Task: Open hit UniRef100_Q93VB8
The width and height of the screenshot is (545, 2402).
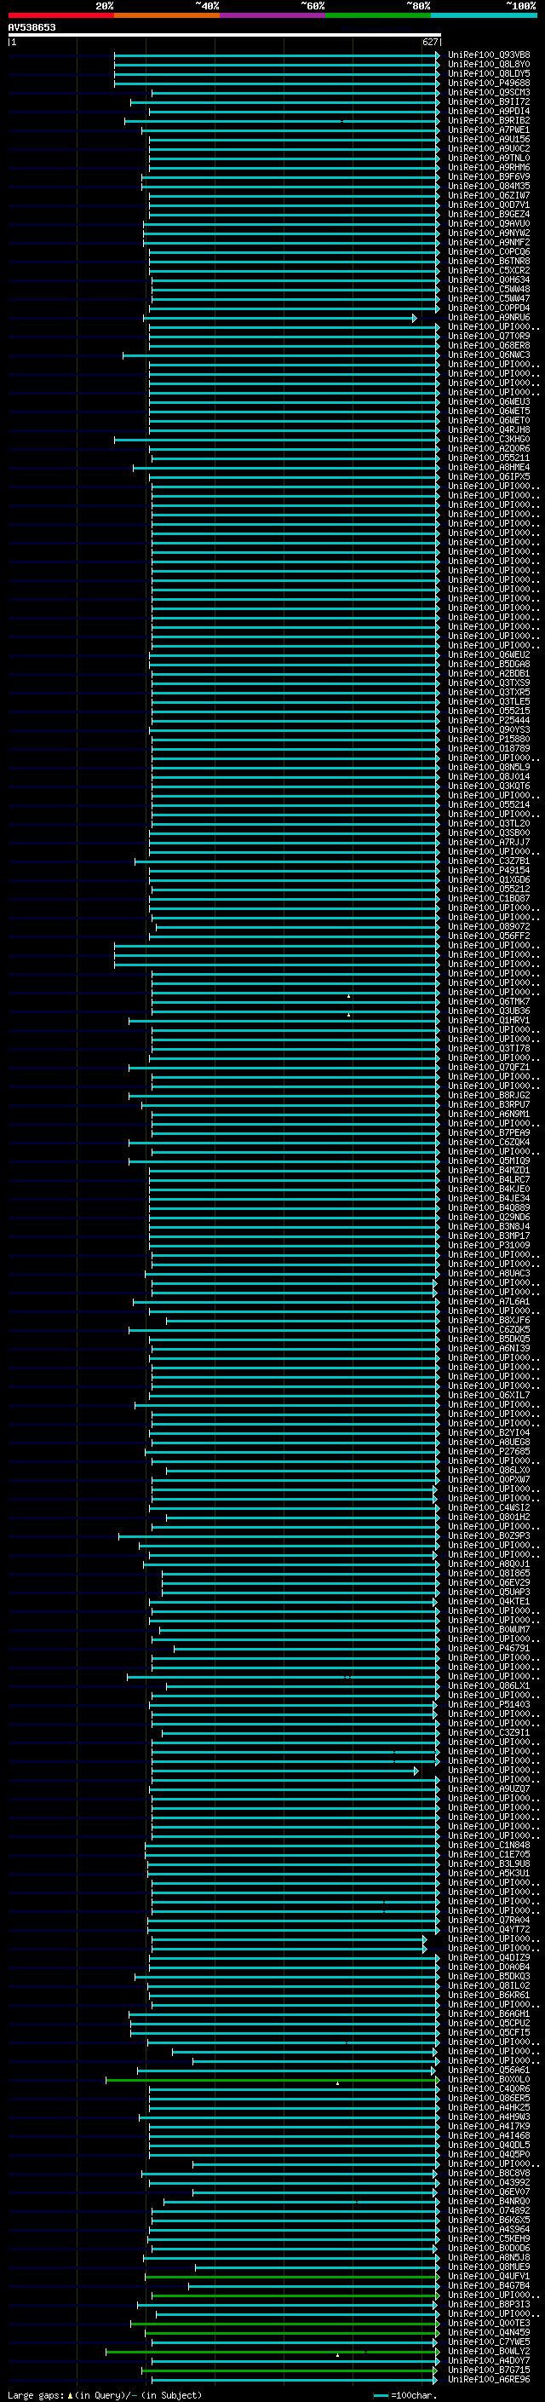Action: (489, 55)
